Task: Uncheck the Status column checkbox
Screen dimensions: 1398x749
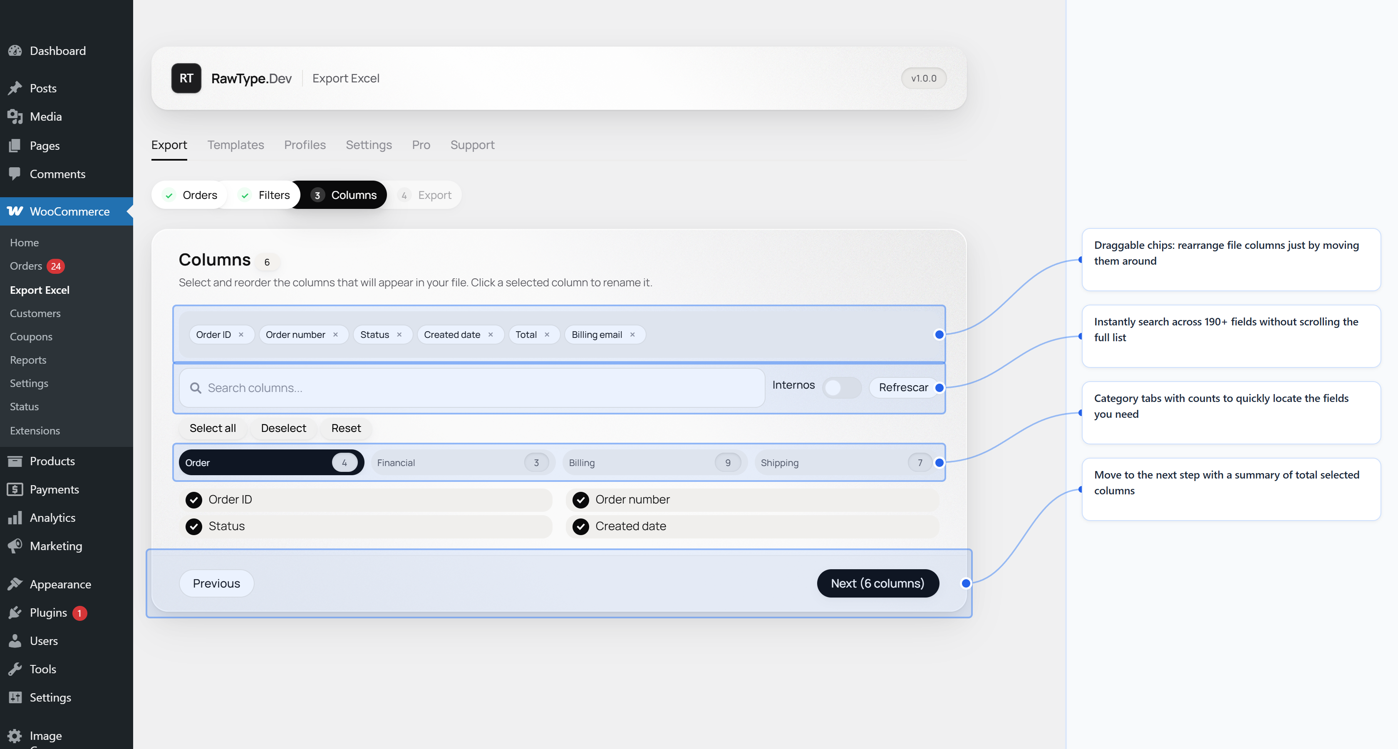Action: pos(194,526)
